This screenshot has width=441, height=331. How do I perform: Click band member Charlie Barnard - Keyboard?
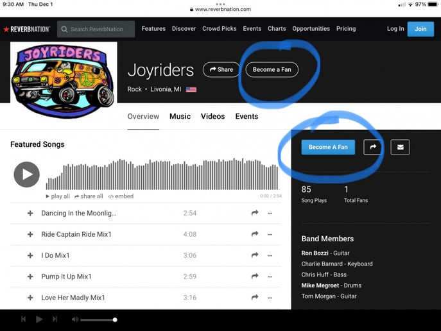(x=337, y=264)
